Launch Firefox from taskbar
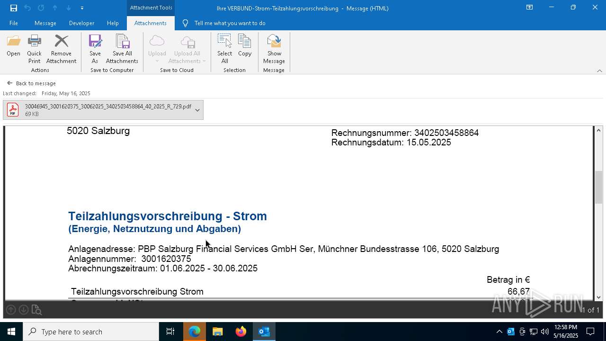The width and height of the screenshot is (606, 341). 241,332
